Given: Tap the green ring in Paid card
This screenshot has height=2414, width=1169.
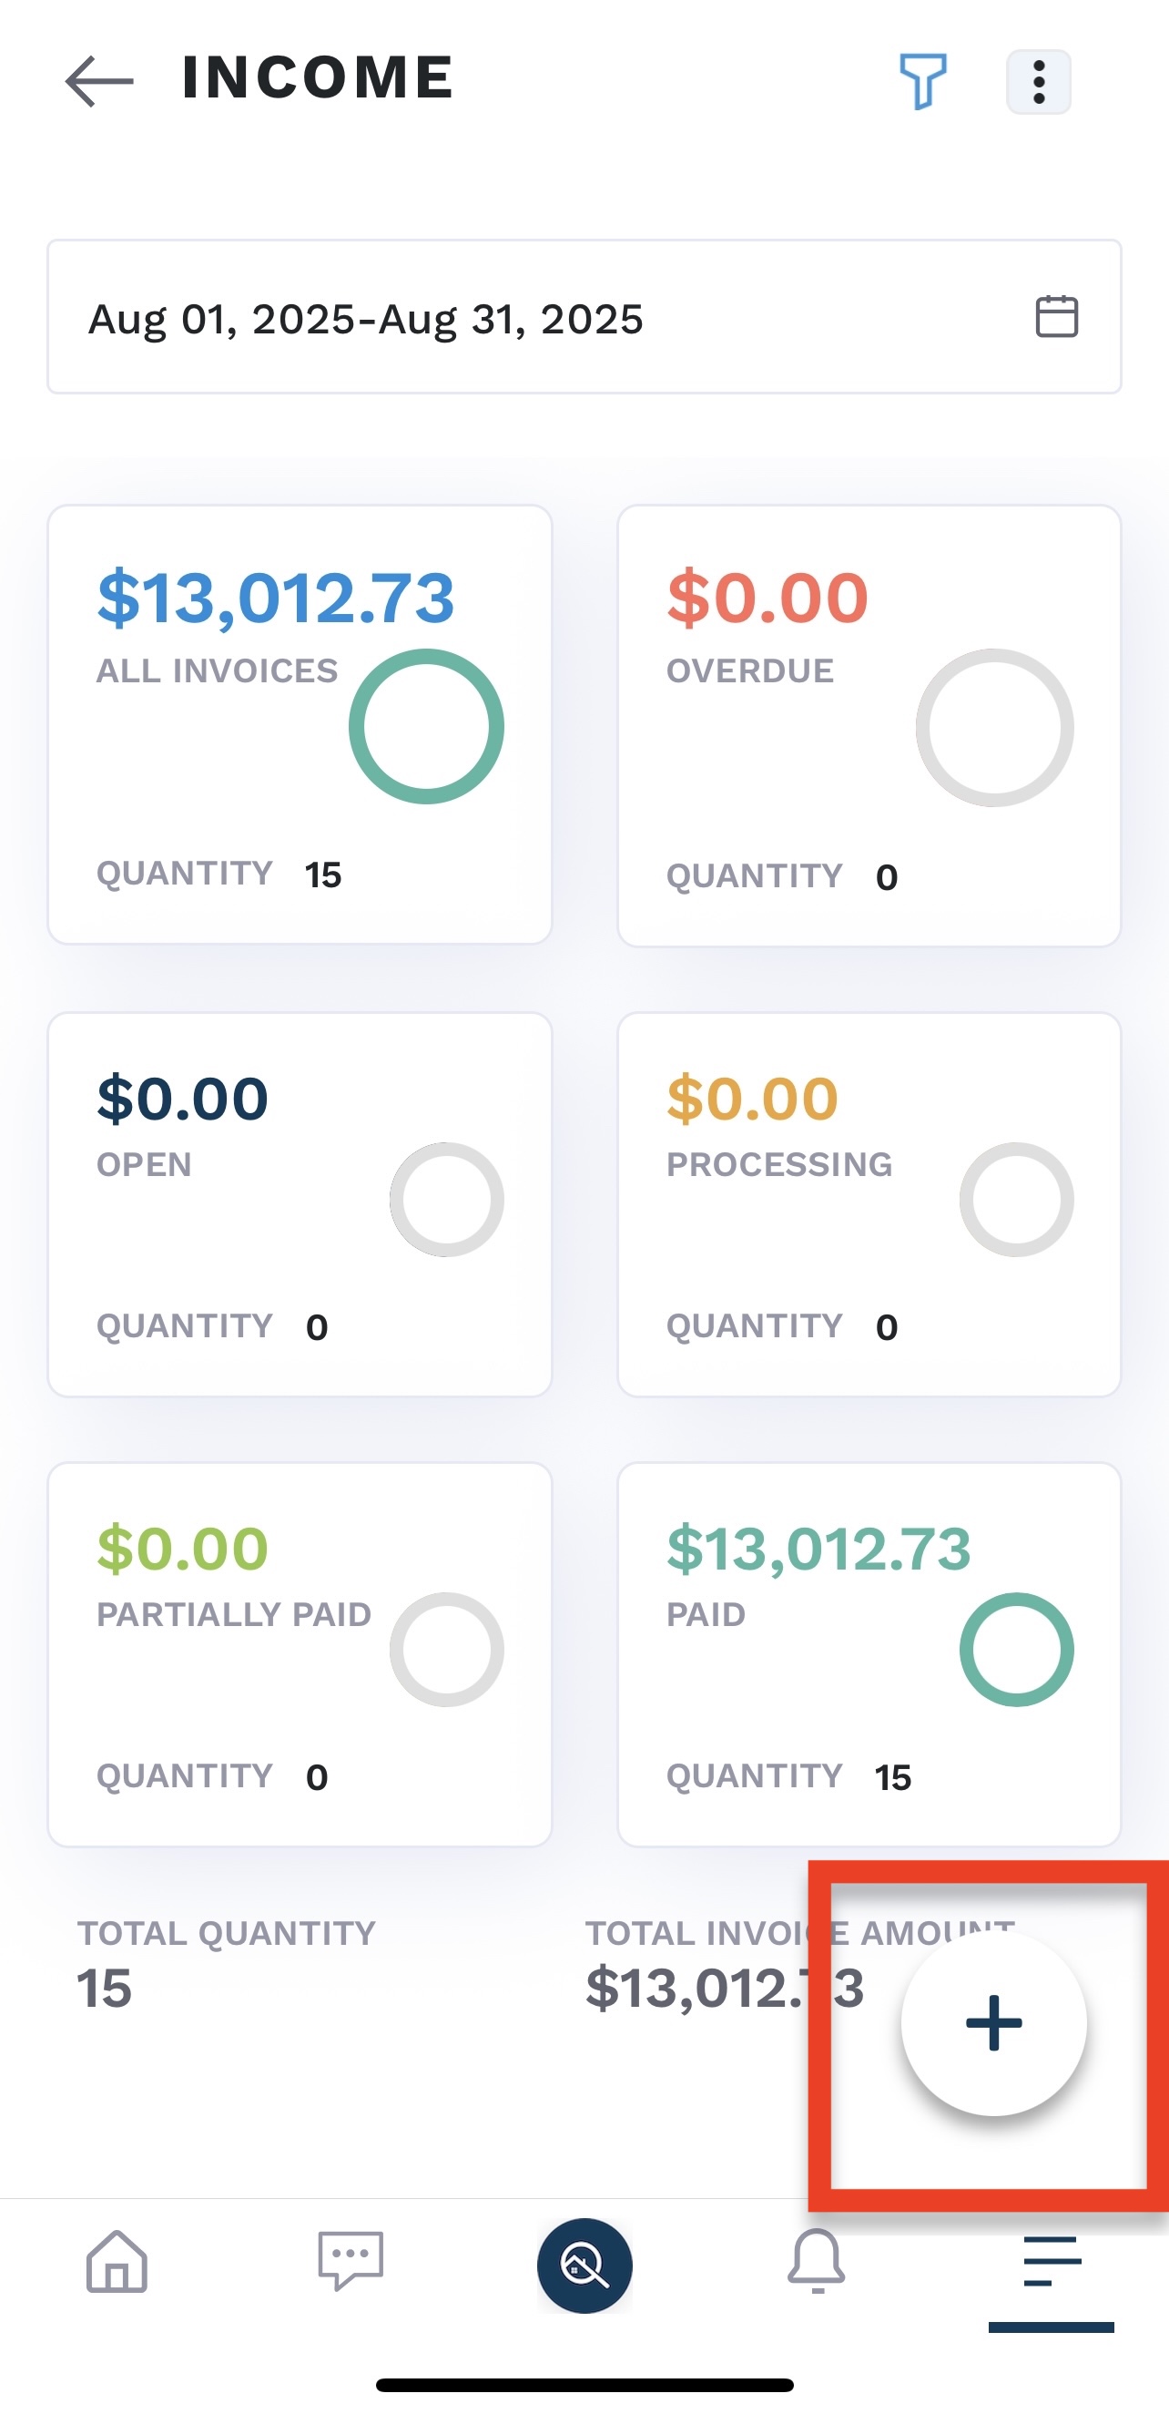Looking at the screenshot, I should [1016, 1650].
